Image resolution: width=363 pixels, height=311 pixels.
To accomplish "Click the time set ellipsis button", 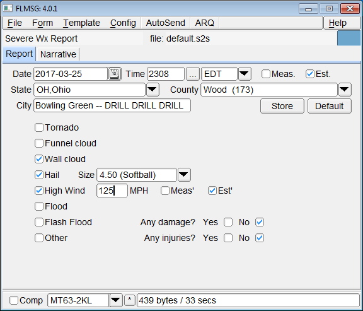I will (x=193, y=74).
